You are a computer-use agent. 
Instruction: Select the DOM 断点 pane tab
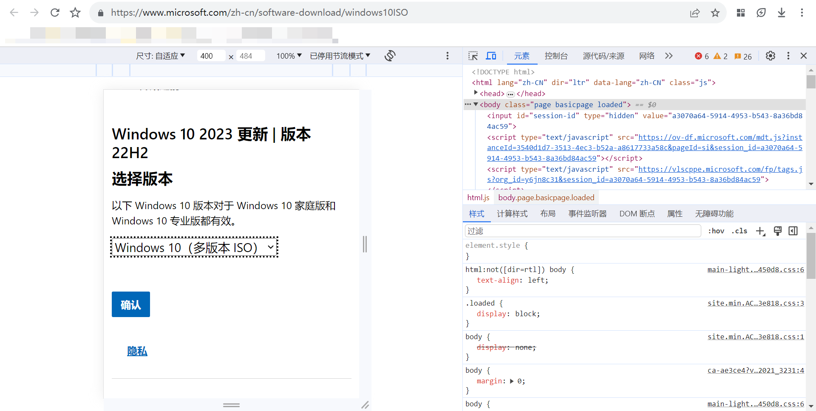pyautogui.click(x=637, y=214)
